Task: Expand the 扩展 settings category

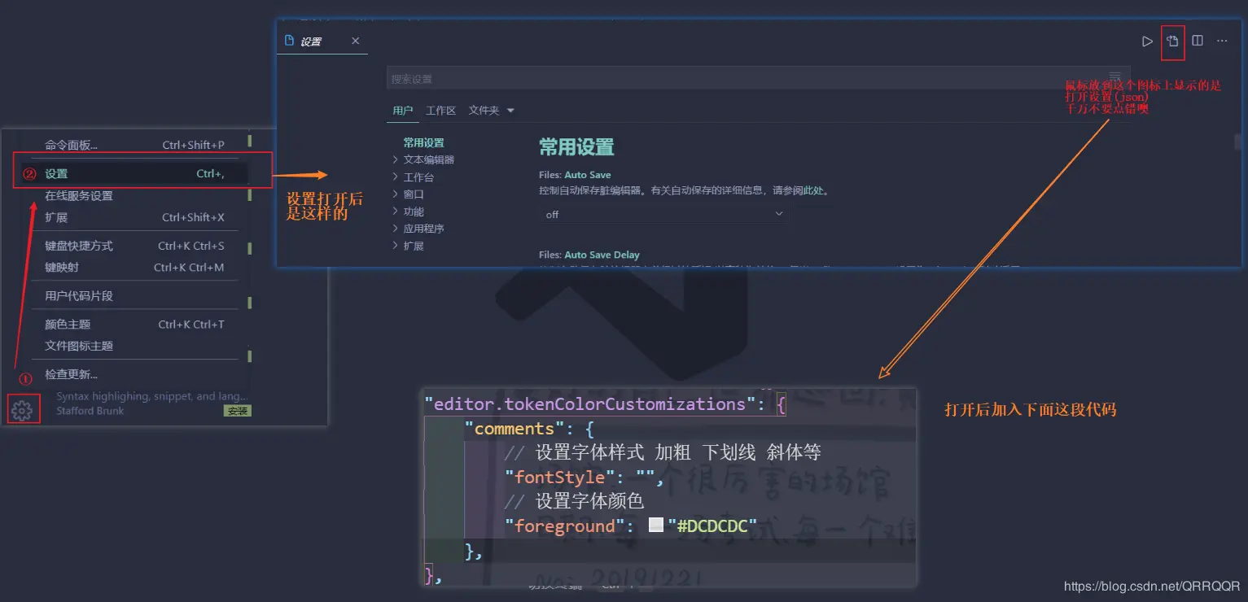Action: 417,245
